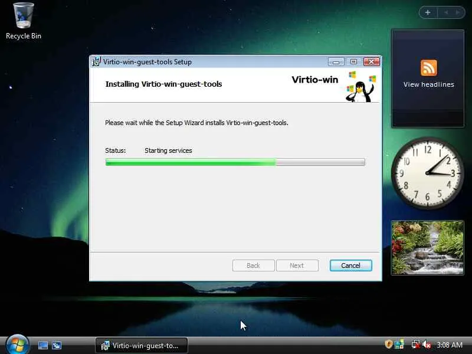Click the RSS feed icon in the sidebar gadget
This screenshot has width=472, height=354.
[x=429, y=68]
